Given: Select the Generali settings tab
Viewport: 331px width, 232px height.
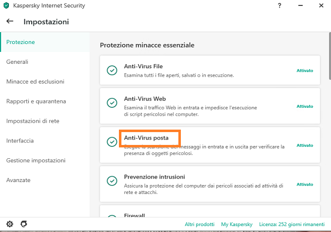Looking at the screenshot, I should [x=17, y=62].
